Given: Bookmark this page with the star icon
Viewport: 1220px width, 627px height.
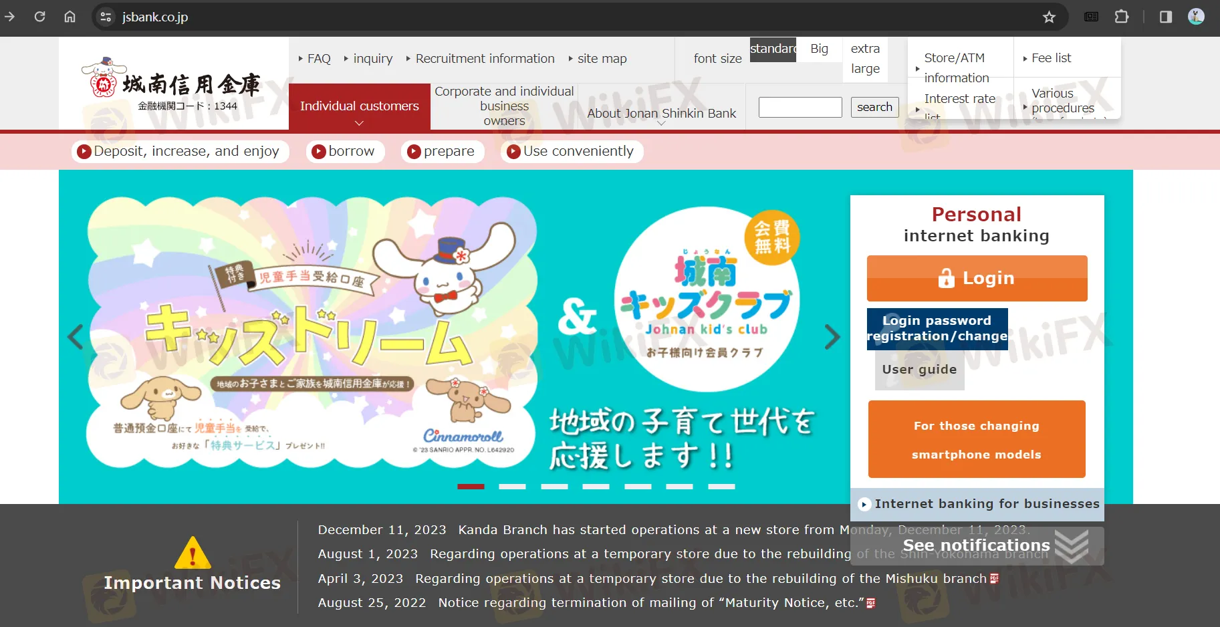Looking at the screenshot, I should pyautogui.click(x=1049, y=17).
